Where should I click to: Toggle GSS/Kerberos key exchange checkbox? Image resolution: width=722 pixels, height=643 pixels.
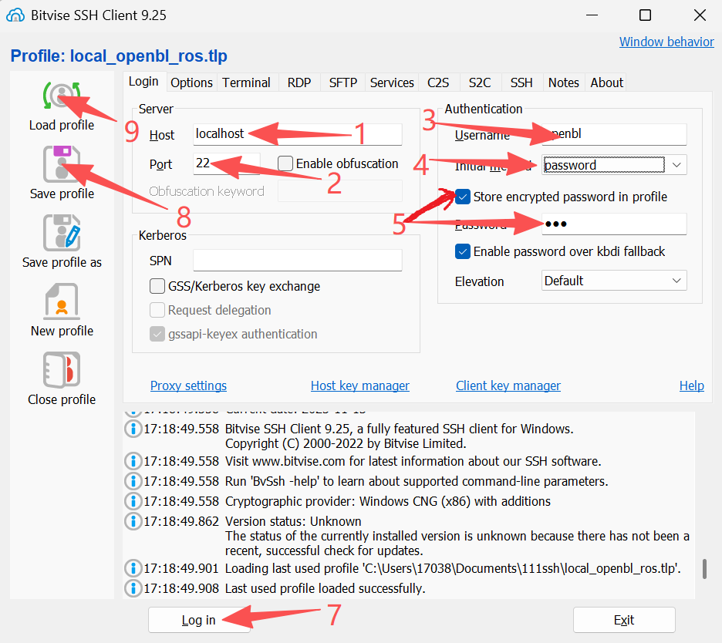(157, 287)
